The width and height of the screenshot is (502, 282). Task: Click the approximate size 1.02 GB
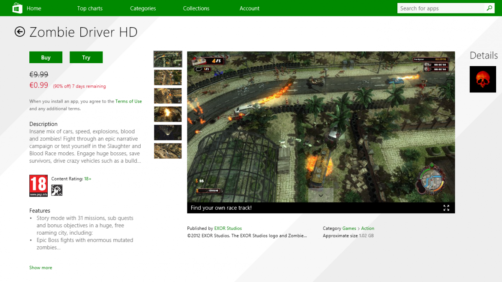point(366,236)
